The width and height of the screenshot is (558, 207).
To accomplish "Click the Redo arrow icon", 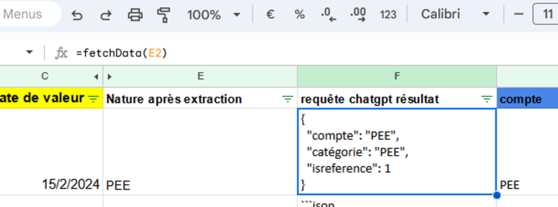I will click(105, 15).
